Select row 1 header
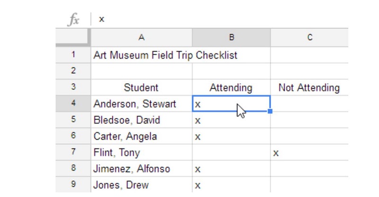 pyautogui.click(x=73, y=55)
